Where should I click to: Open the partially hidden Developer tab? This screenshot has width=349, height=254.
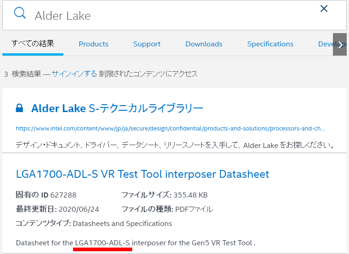(326, 44)
